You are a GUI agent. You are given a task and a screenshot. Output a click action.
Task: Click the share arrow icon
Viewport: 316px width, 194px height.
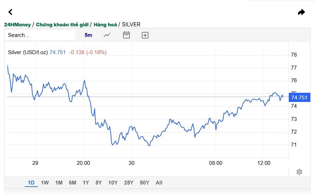301,12
